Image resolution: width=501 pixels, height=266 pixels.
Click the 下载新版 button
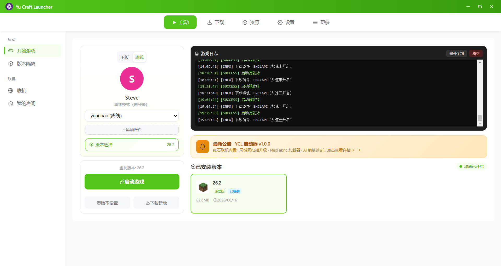(x=156, y=203)
